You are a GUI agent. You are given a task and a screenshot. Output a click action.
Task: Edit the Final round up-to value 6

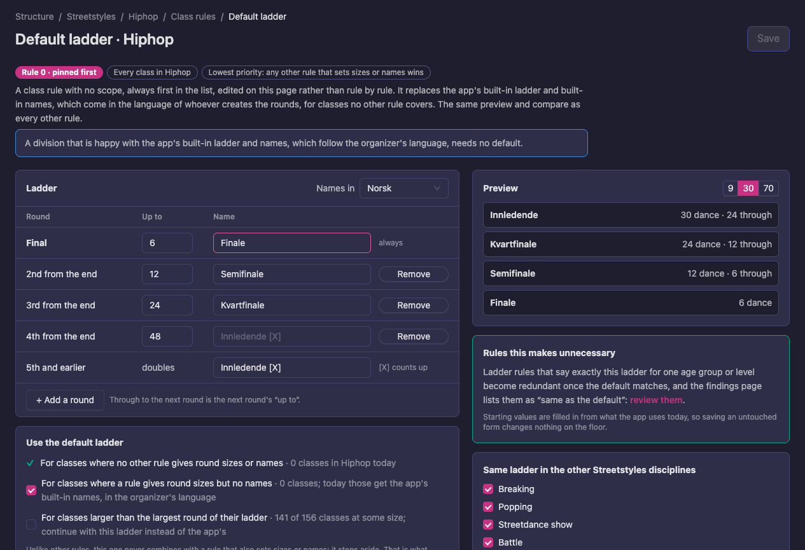coord(167,243)
